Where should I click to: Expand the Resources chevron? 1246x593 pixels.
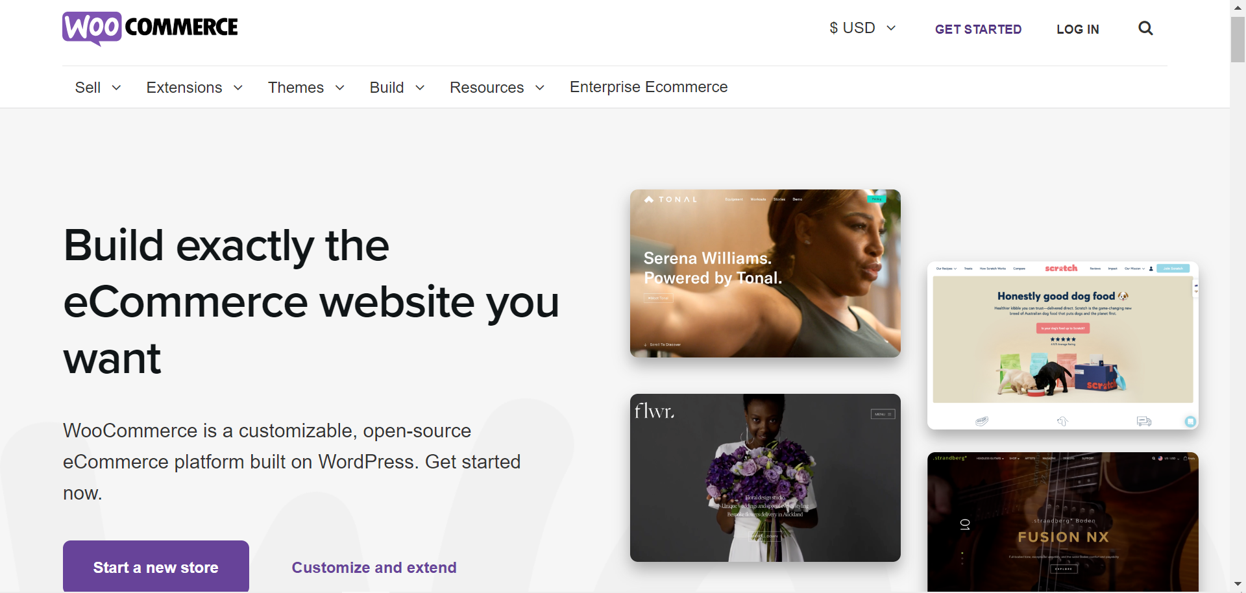[x=540, y=88]
